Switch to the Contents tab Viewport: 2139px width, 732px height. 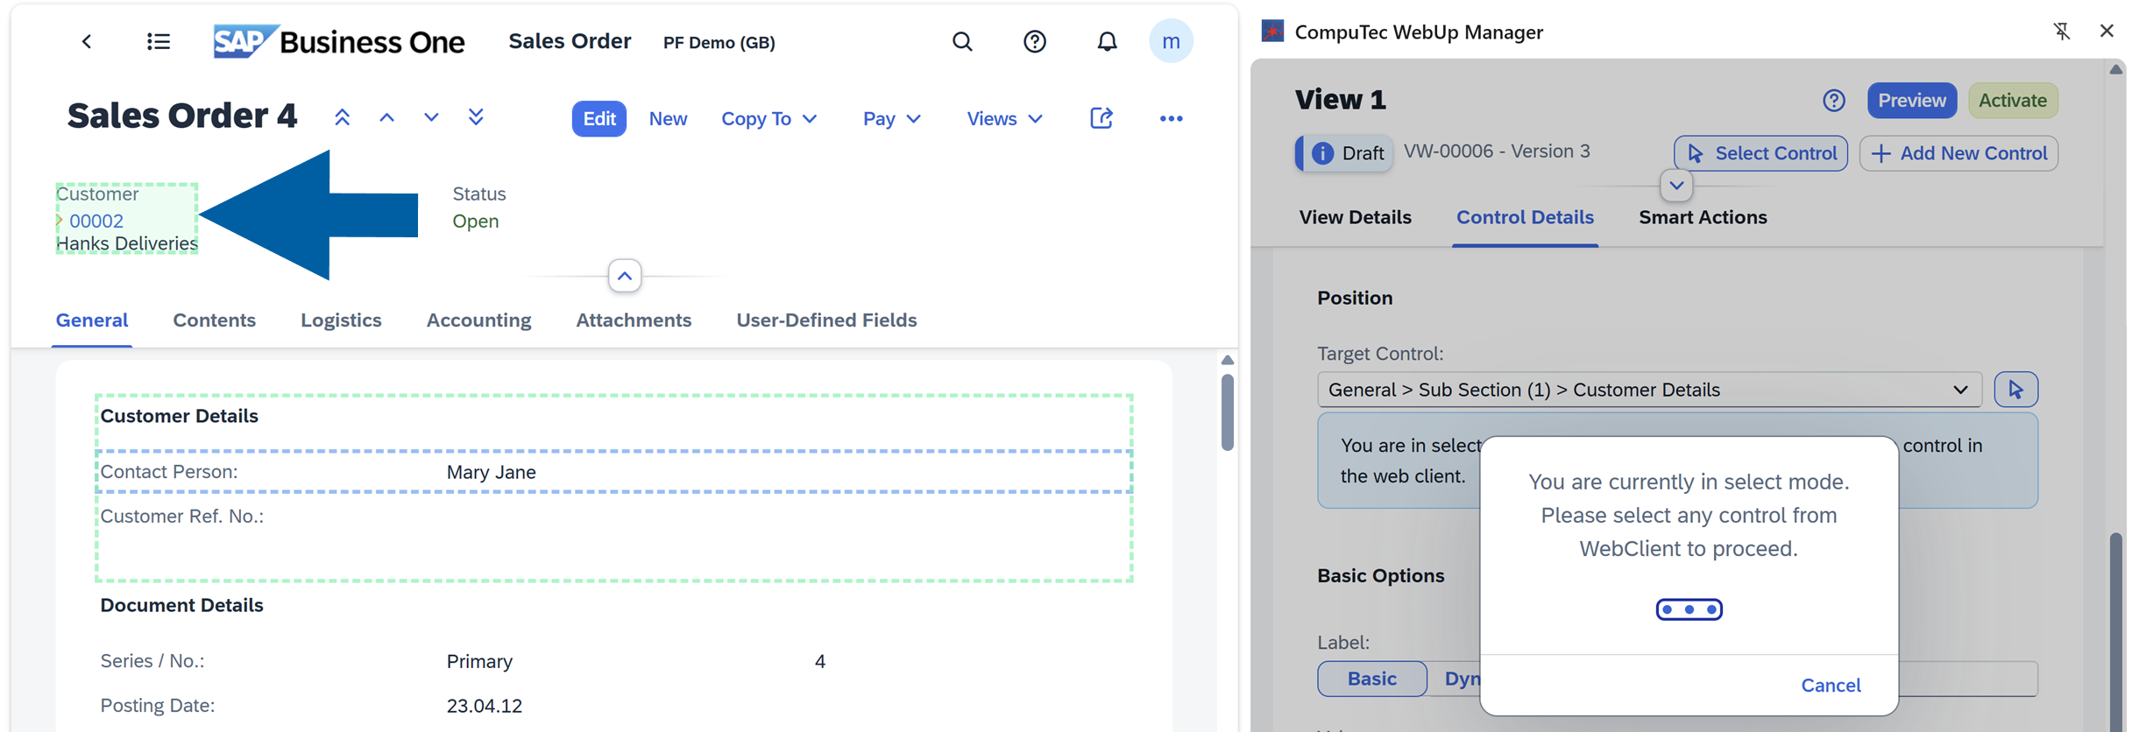click(214, 320)
